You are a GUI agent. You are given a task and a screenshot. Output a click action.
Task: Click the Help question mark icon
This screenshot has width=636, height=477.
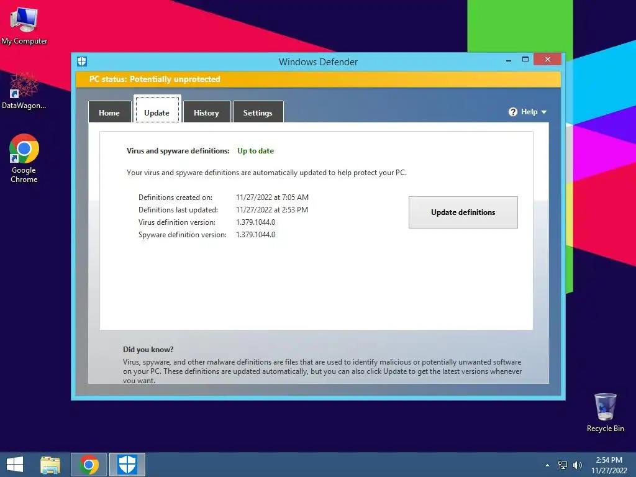[512, 112]
